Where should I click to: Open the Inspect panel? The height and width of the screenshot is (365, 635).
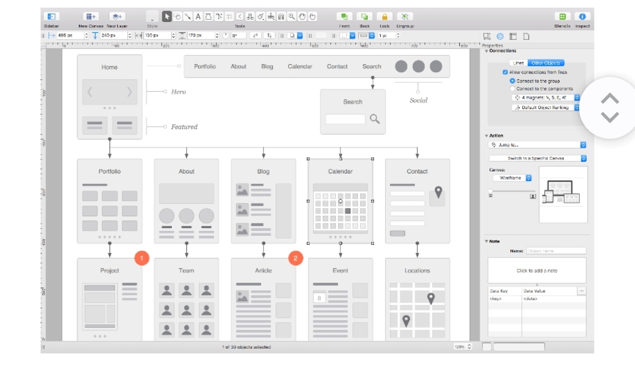point(582,17)
